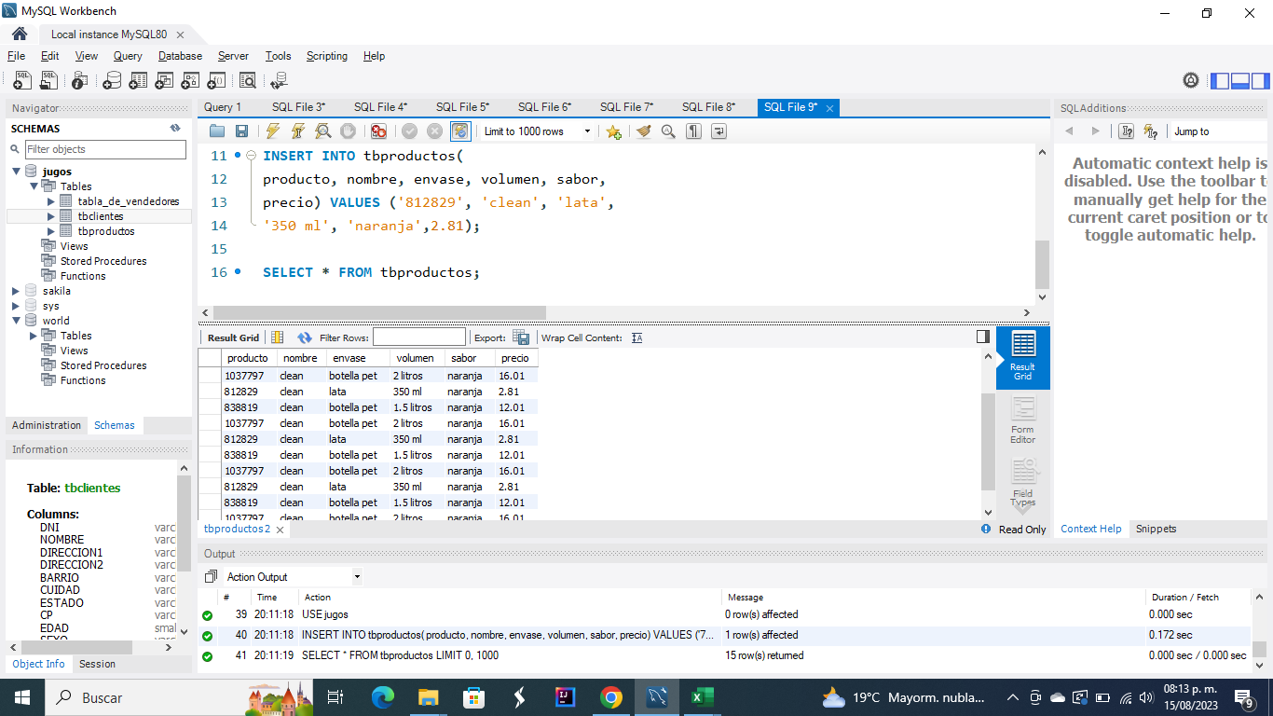Click the Jump to field in SQLAdditions
The width and height of the screenshot is (1273, 716).
[1219, 131]
